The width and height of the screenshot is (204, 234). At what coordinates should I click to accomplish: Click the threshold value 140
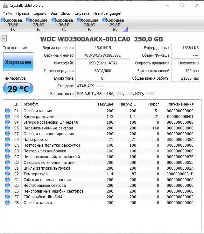[156, 128]
